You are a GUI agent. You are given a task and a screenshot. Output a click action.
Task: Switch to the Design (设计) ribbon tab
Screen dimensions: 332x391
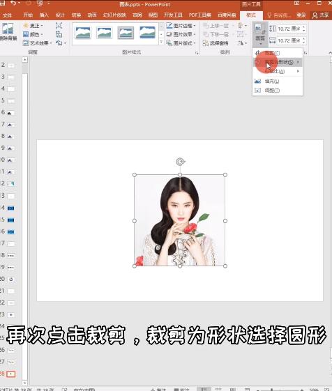coord(60,15)
